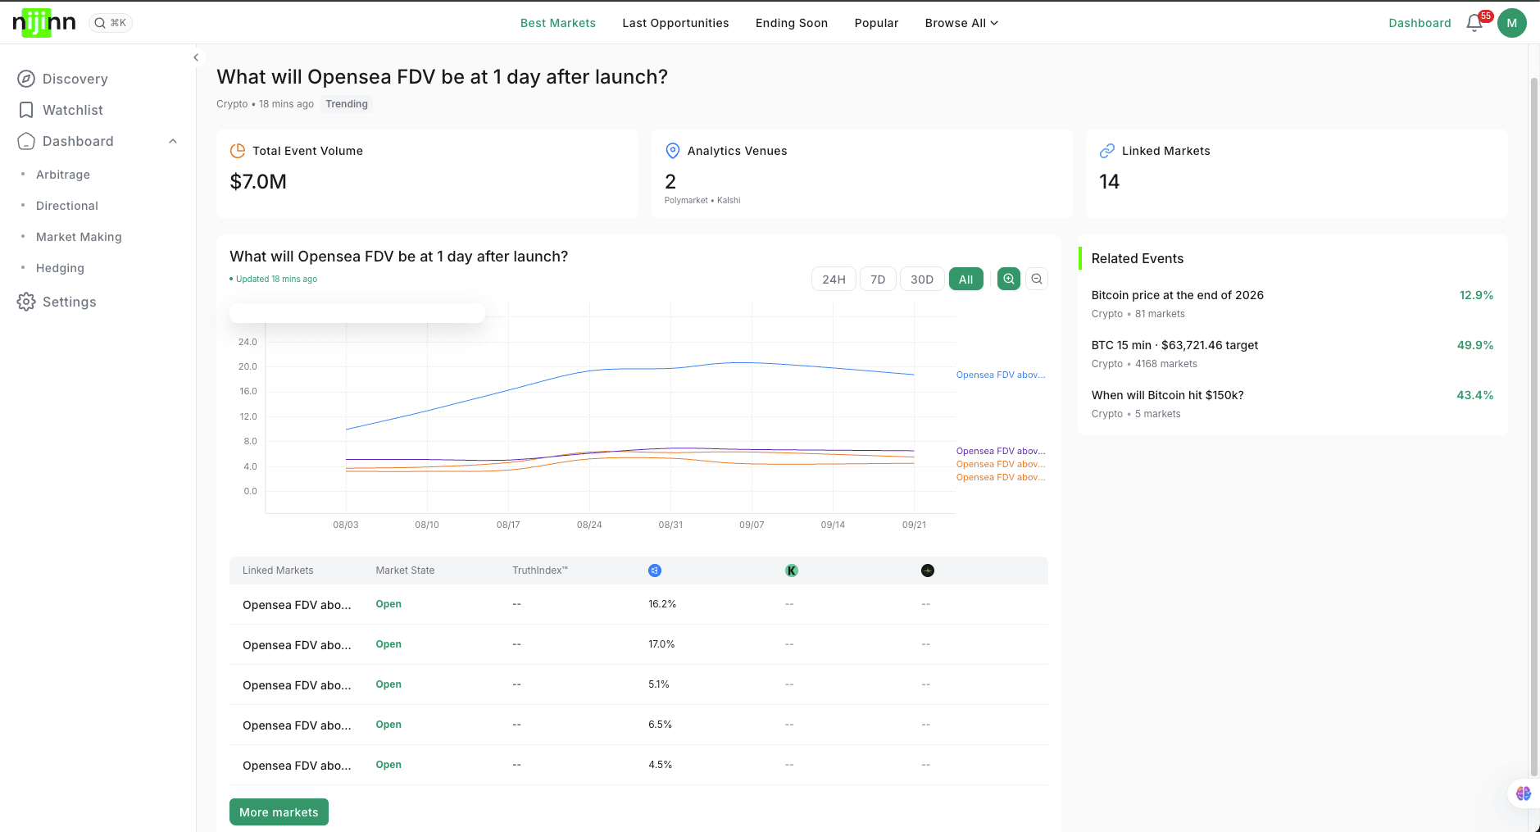Open the Ending Soon tab
Viewport: 1540px width, 832px height.
click(792, 23)
